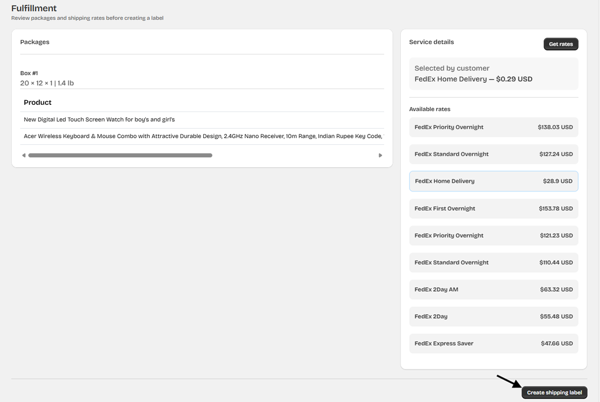Pick the FedEx Express Saver rate
Image resolution: width=600 pixels, height=402 pixels.
pyautogui.click(x=493, y=344)
